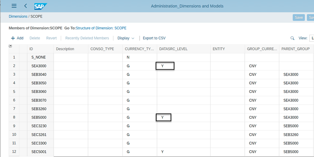Click Export to CSV
Screen dimensions: 314x157
pos(154,38)
